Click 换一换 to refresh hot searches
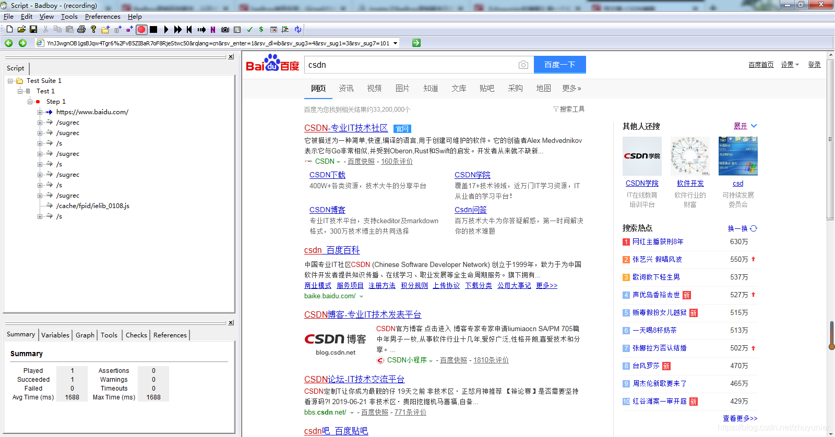835x437 pixels. [743, 228]
